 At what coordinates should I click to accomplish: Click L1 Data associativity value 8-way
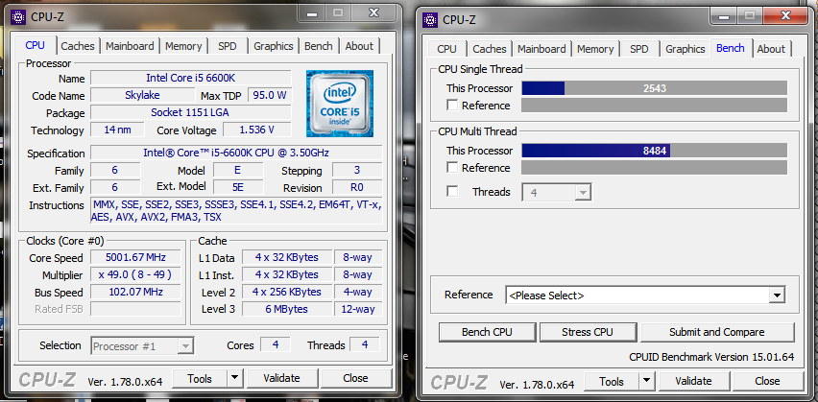click(x=357, y=257)
